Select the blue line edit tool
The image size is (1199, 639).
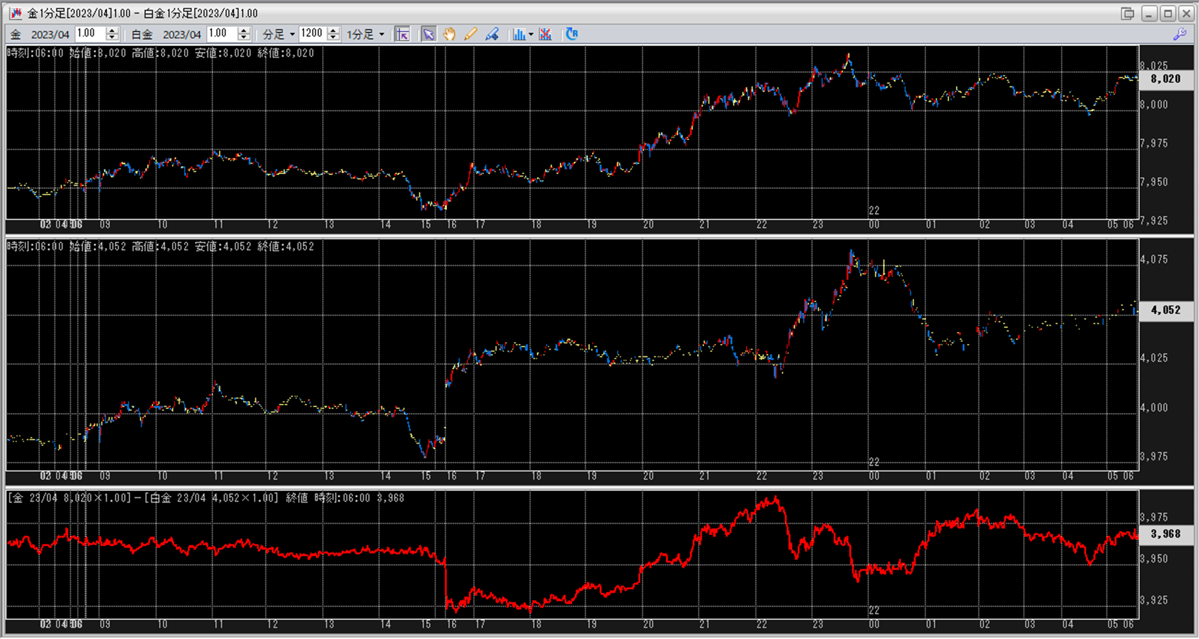pos(492,34)
